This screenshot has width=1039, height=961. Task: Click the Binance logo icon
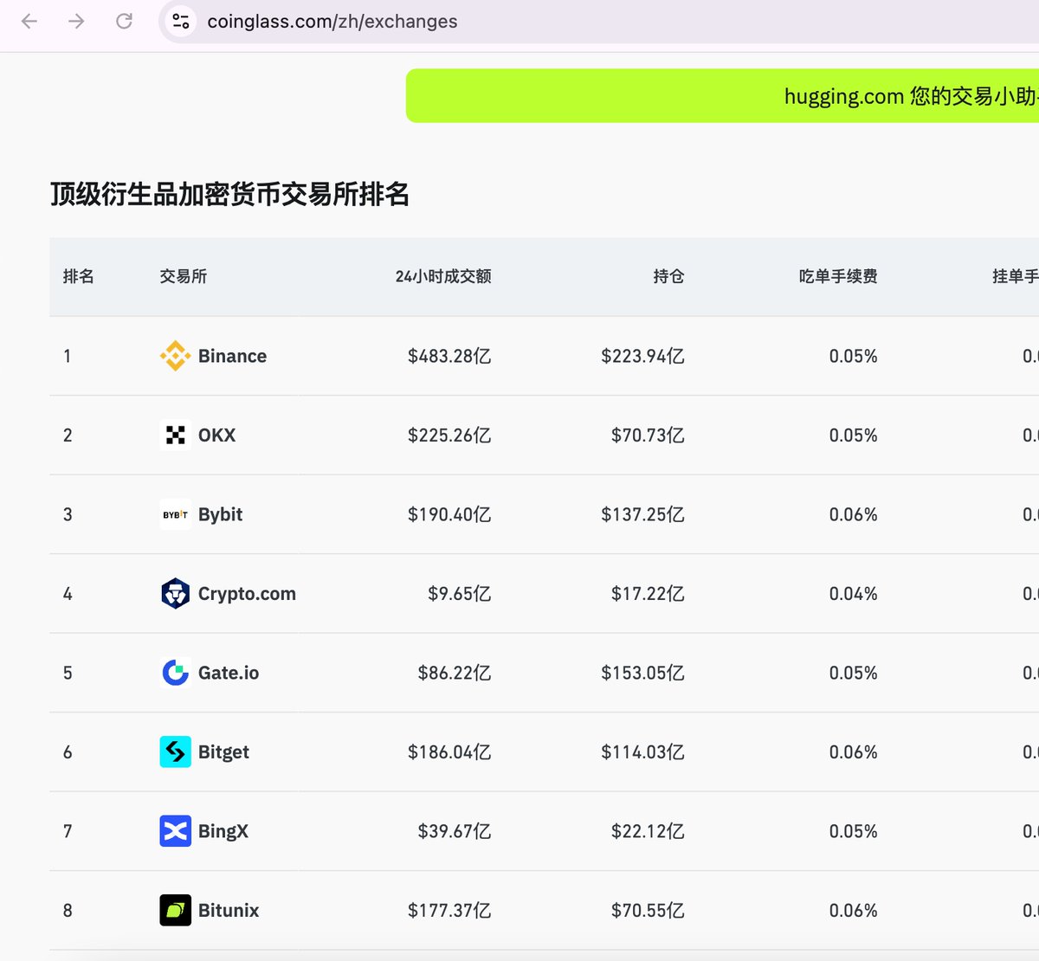[x=176, y=356]
